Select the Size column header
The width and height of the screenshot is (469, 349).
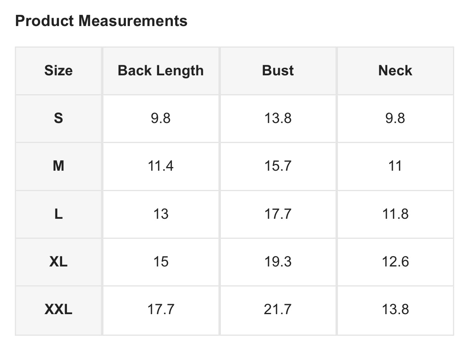coord(59,71)
